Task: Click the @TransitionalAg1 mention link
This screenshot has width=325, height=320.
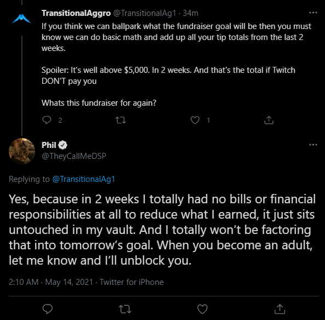Action: tap(84, 179)
